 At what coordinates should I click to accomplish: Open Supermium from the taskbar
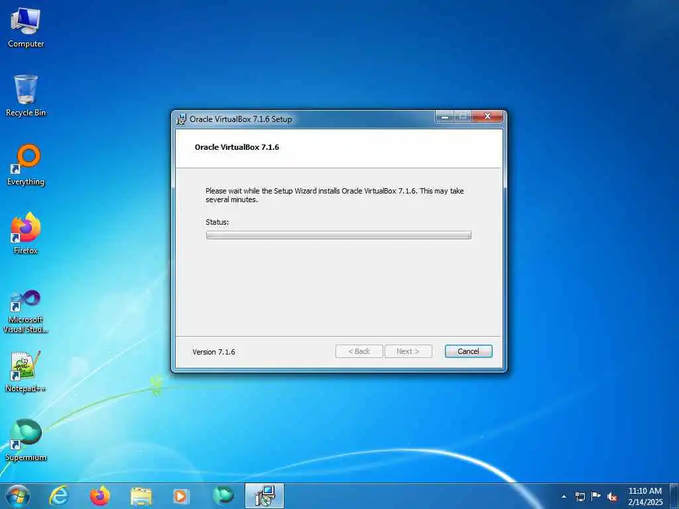coord(223,496)
